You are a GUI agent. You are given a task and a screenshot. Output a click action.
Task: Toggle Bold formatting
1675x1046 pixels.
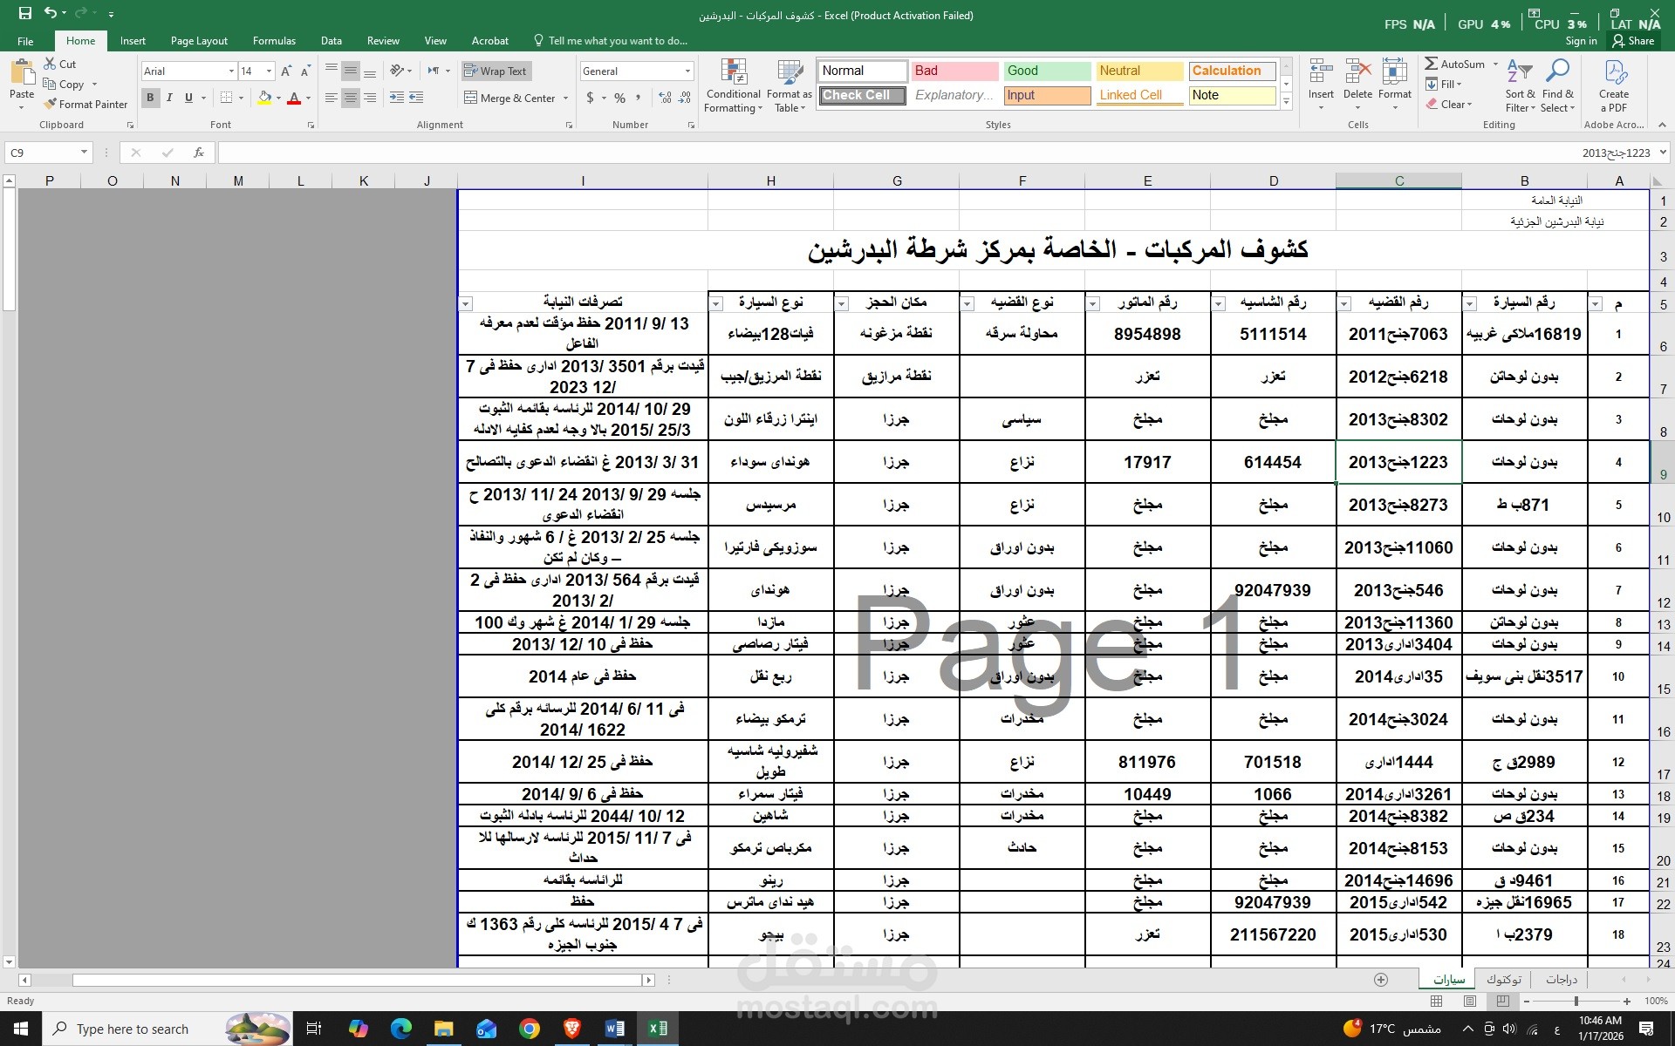(150, 98)
